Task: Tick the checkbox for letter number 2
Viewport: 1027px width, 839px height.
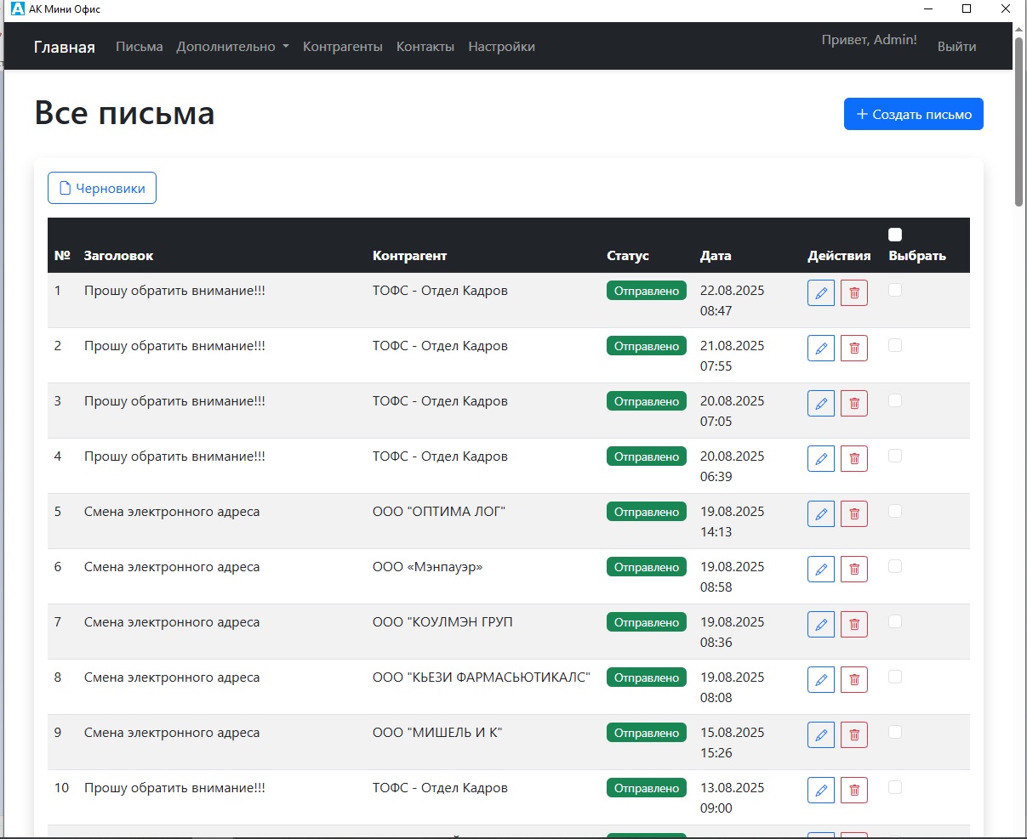Action: (x=895, y=345)
